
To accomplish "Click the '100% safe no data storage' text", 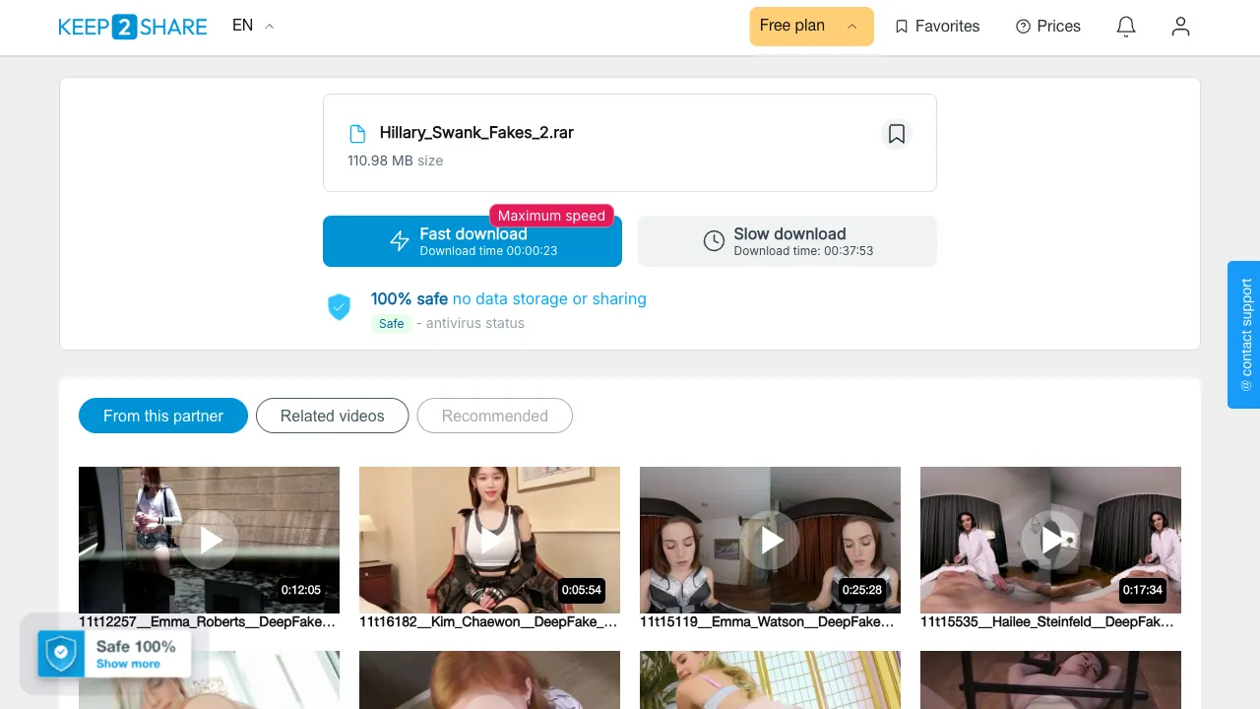I will pyautogui.click(x=509, y=298).
